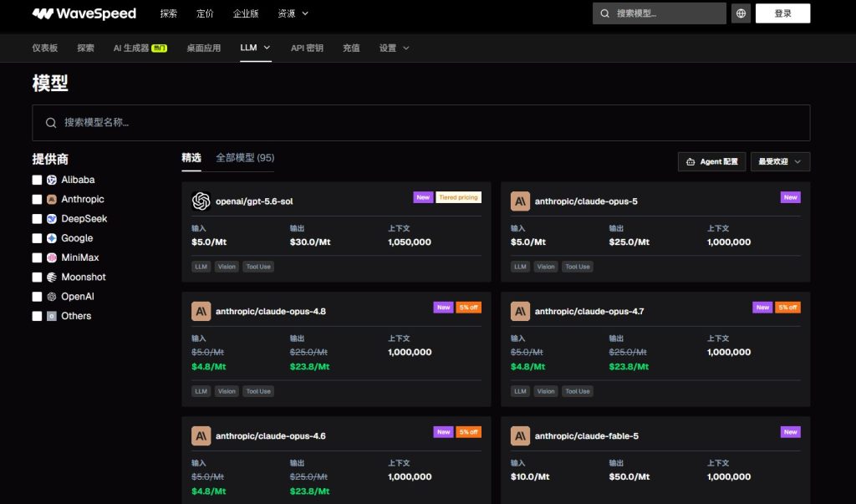Open the anthropic/claude-fable-5 model link
Screen dimensions: 856x504
(x=587, y=435)
